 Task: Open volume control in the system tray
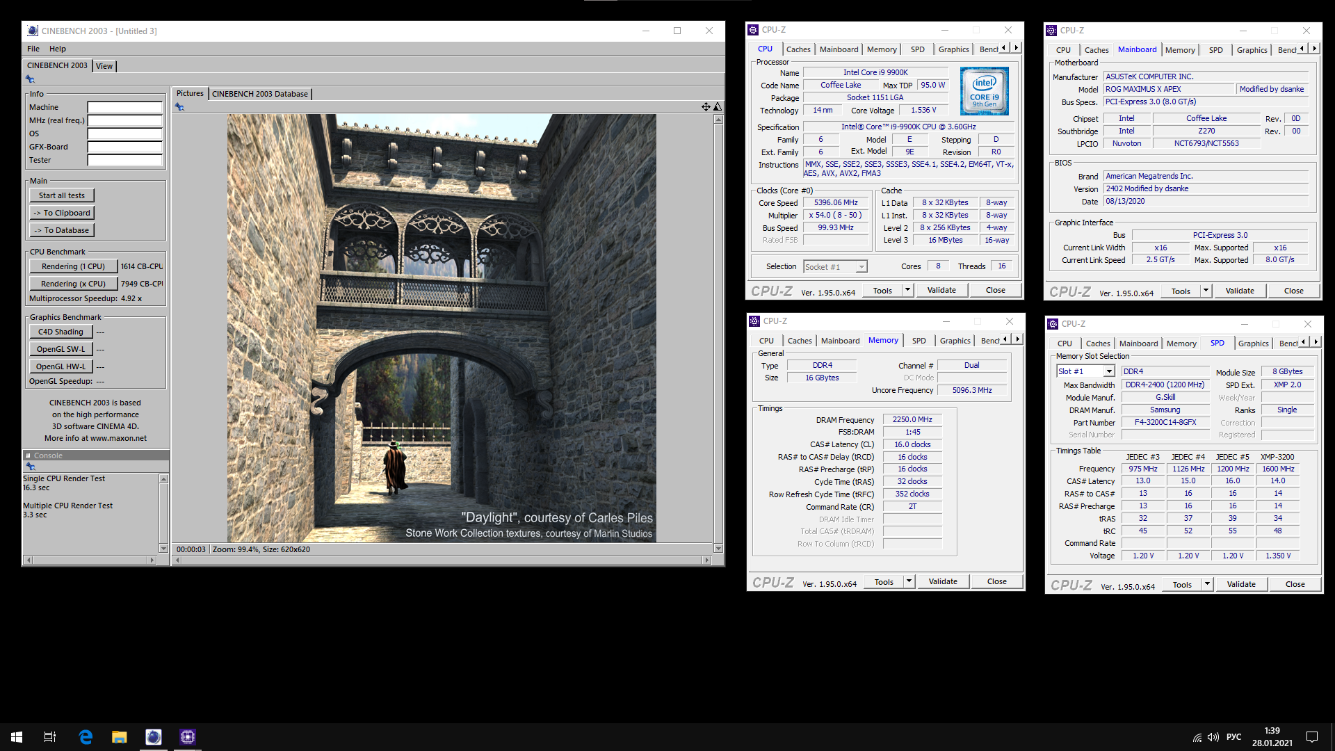pos(1213,737)
